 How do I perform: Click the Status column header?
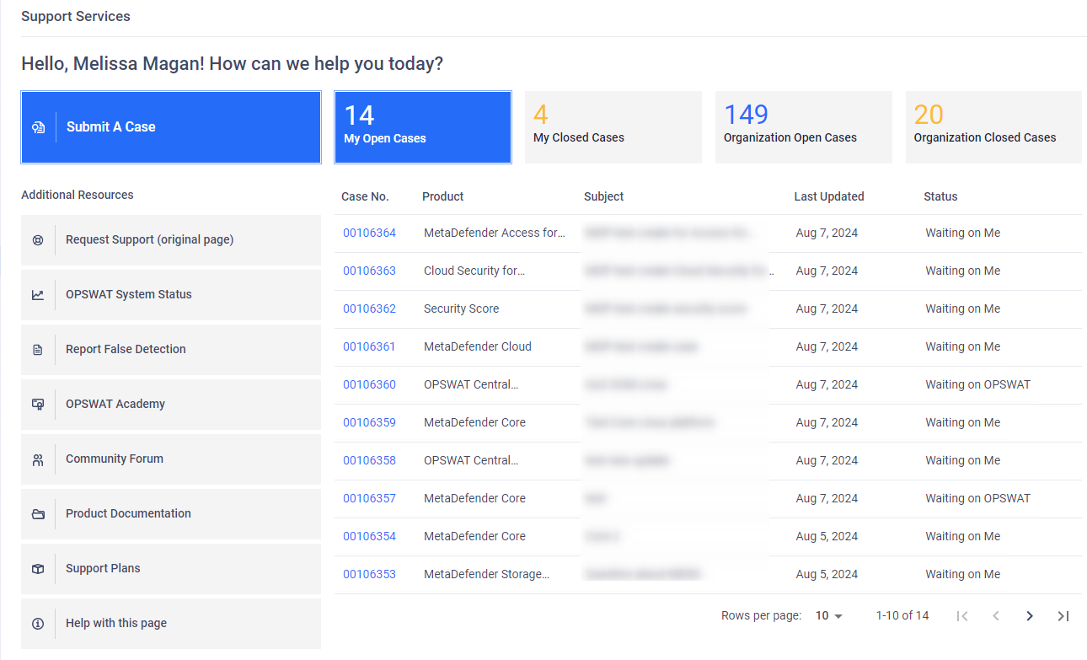coord(940,197)
